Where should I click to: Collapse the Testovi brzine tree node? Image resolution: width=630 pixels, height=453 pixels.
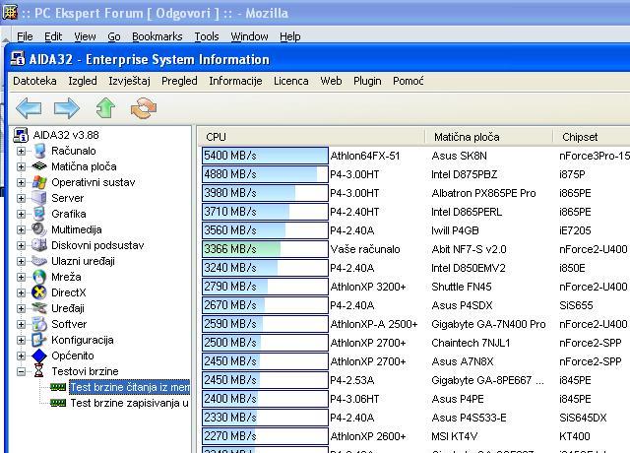point(22,371)
